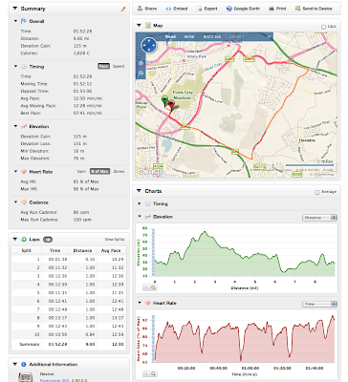Screen dimensions: 348x382
Task: Switch map view to Aerial
Action: pyautogui.click(x=189, y=36)
